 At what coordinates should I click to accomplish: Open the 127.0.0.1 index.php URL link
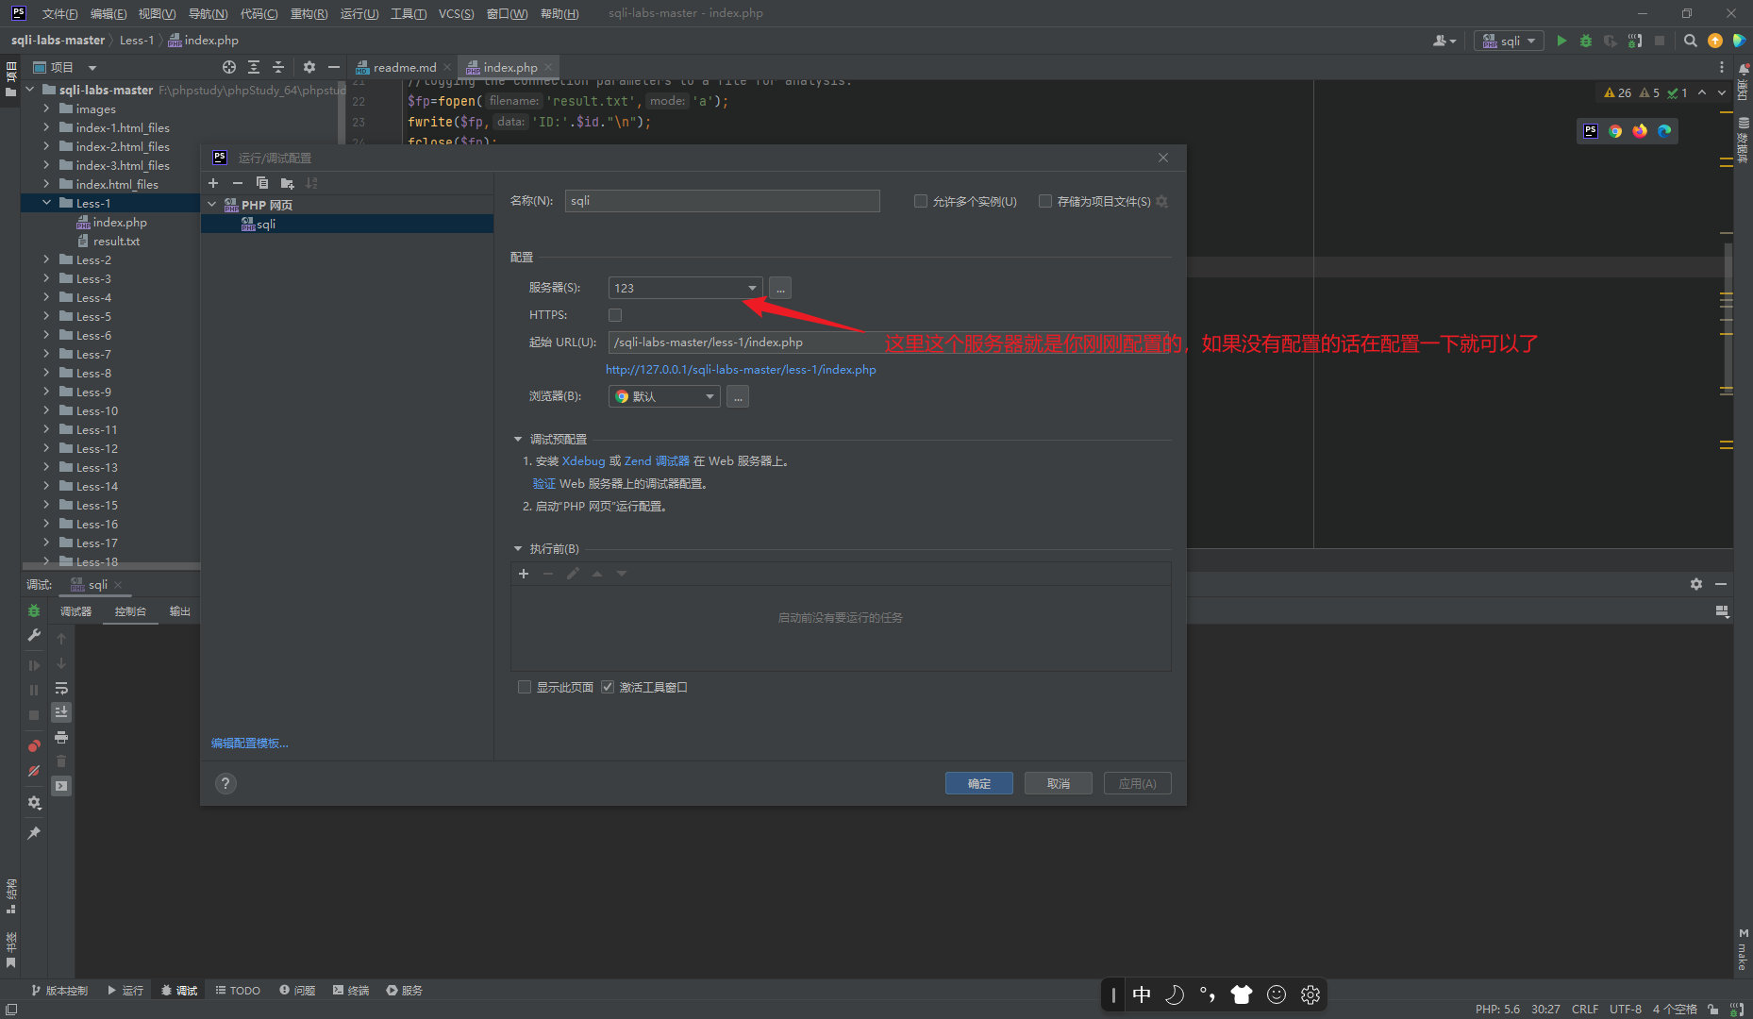coord(741,370)
